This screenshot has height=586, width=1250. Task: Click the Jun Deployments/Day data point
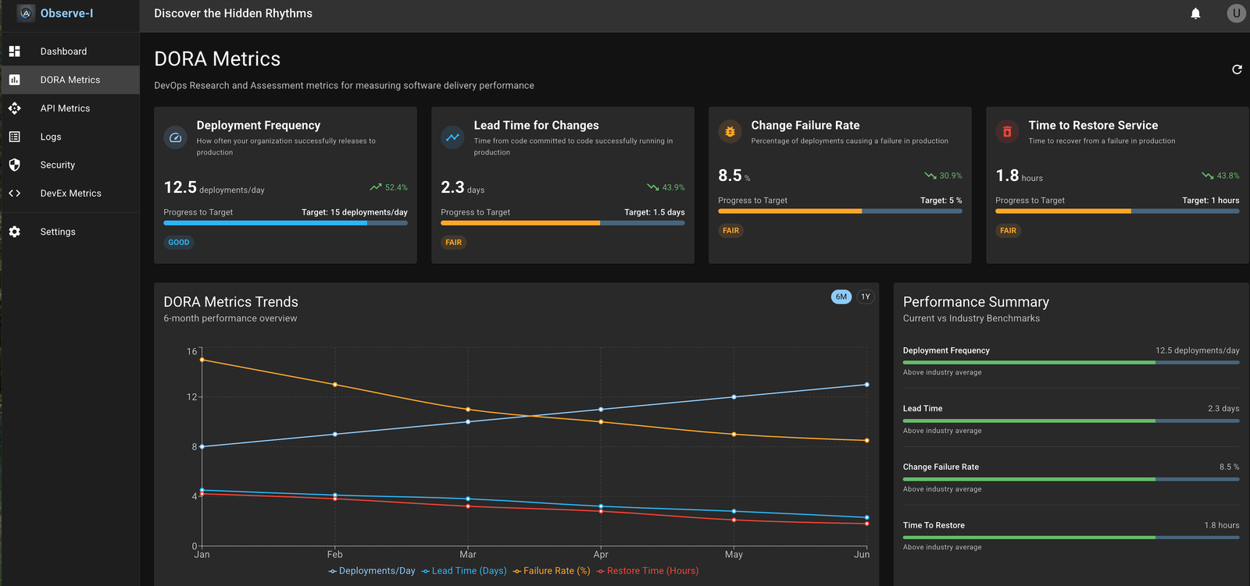pyautogui.click(x=867, y=385)
